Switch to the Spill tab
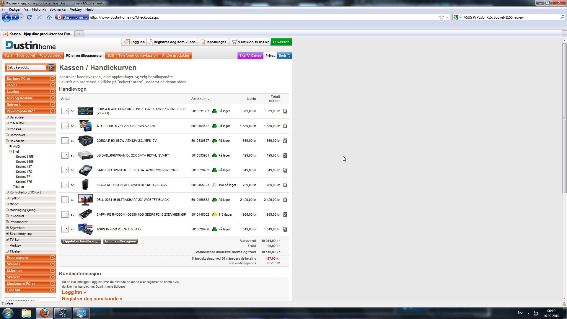The width and height of the screenshot is (567, 319). tap(110, 56)
